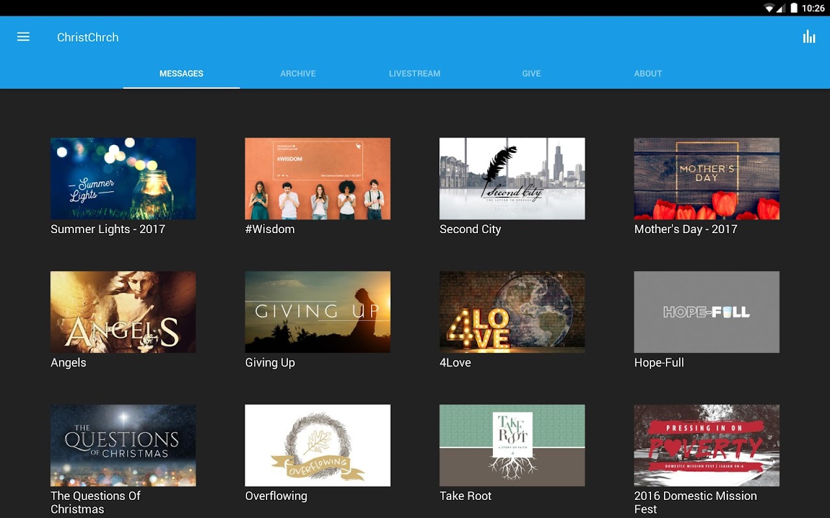Tap the Wi-Fi status icon
The width and height of the screenshot is (830, 518).
769,8
